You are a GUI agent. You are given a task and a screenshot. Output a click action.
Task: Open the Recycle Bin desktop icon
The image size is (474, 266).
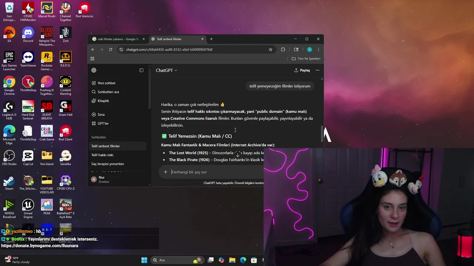pos(9,11)
